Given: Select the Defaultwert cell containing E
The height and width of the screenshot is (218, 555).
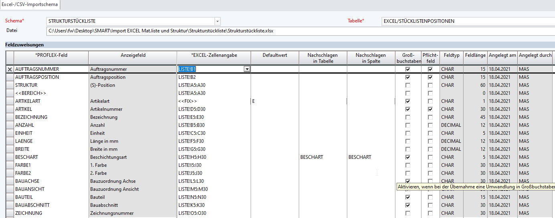Looking at the screenshot, I should [x=275, y=101].
